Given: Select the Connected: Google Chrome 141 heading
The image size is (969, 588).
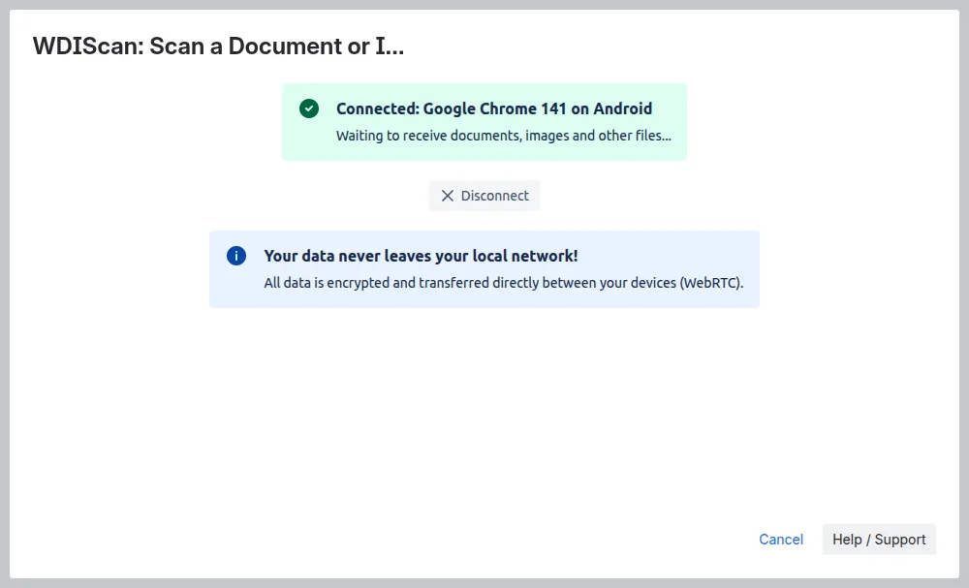Looking at the screenshot, I should (x=493, y=108).
